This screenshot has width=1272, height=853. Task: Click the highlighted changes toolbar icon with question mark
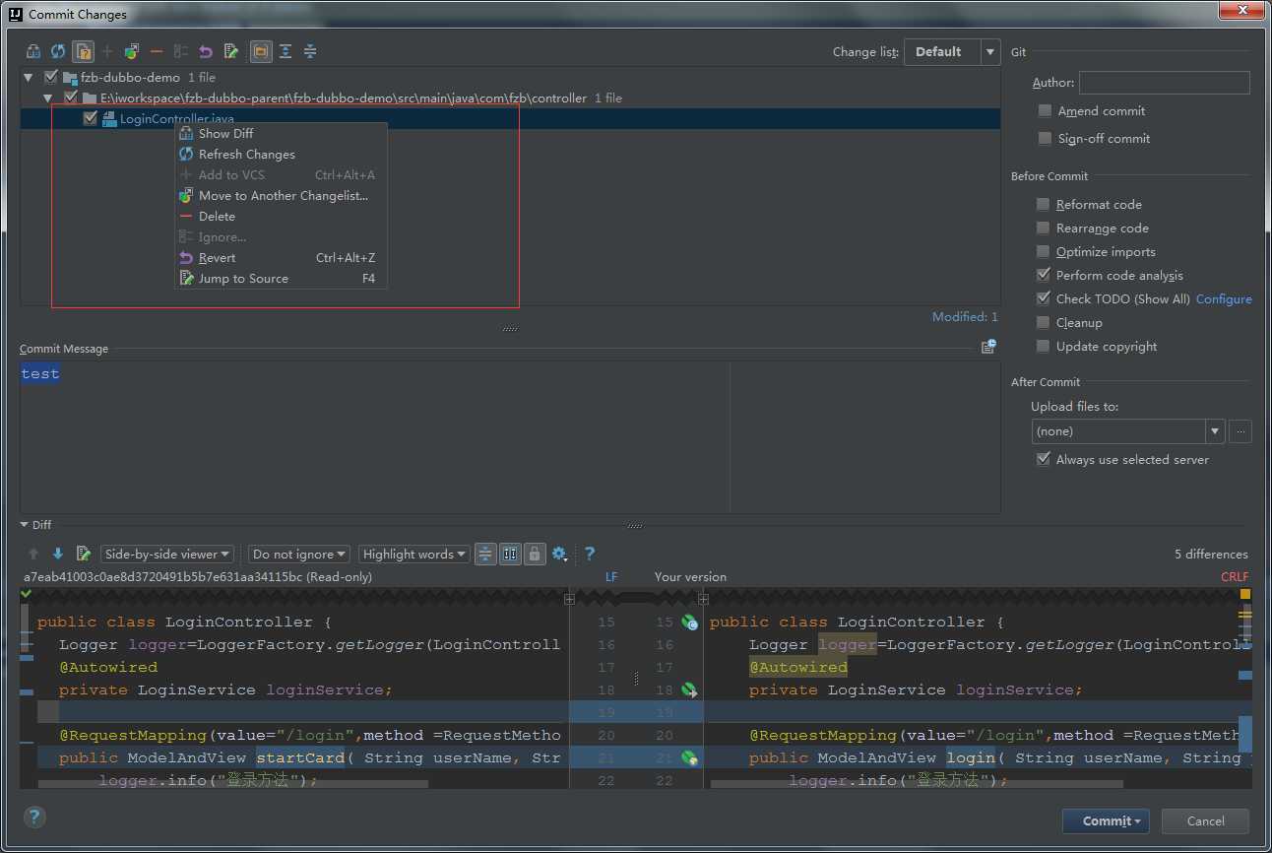[x=84, y=51]
